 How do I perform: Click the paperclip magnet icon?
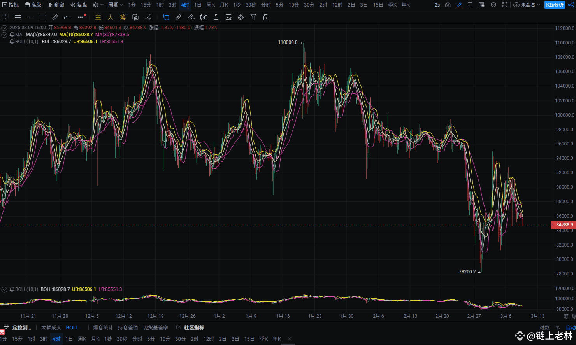tap(241, 17)
